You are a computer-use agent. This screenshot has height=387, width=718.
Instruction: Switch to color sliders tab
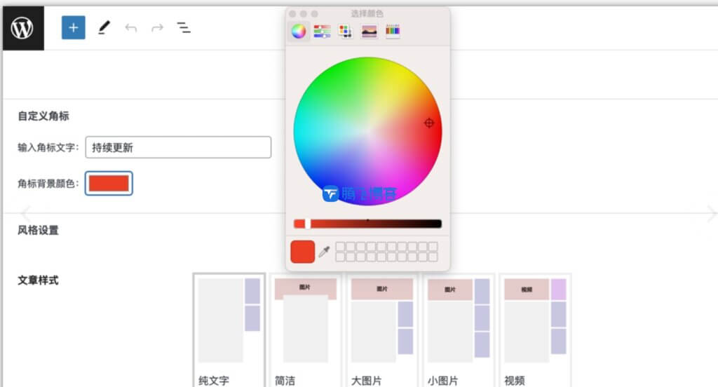(x=322, y=31)
